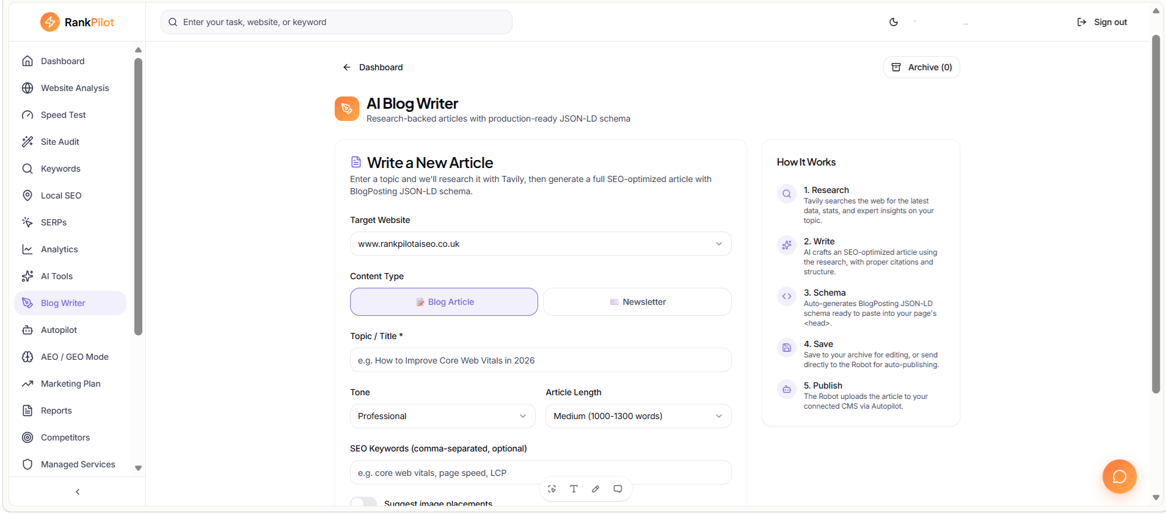This screenshot has height=515, width=1166.
Task: Open Marketing Plan in the sidebar
Action: click(x=70, y=384)
